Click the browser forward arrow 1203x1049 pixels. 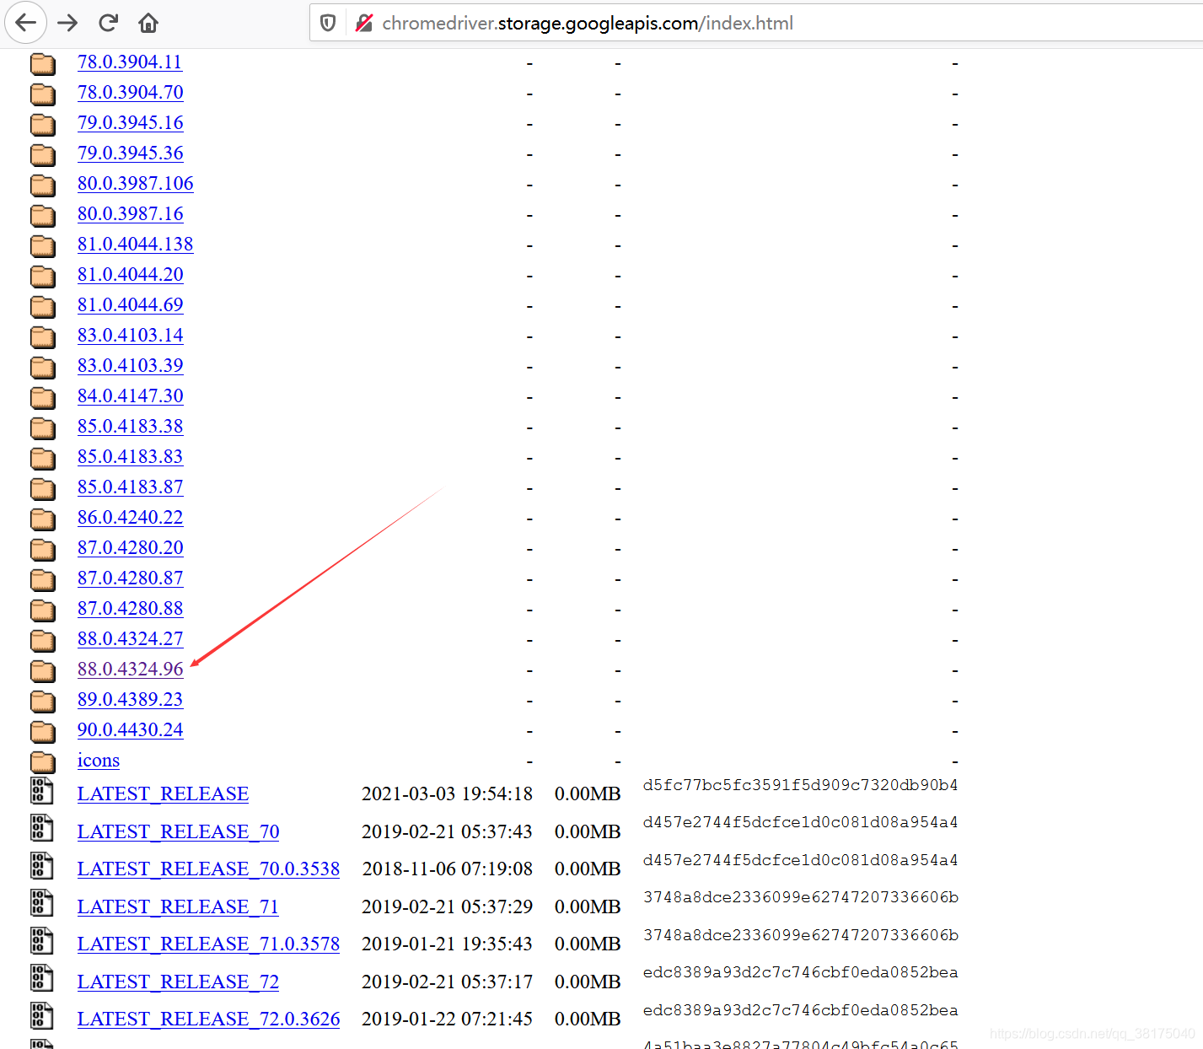tap(67, 23)
